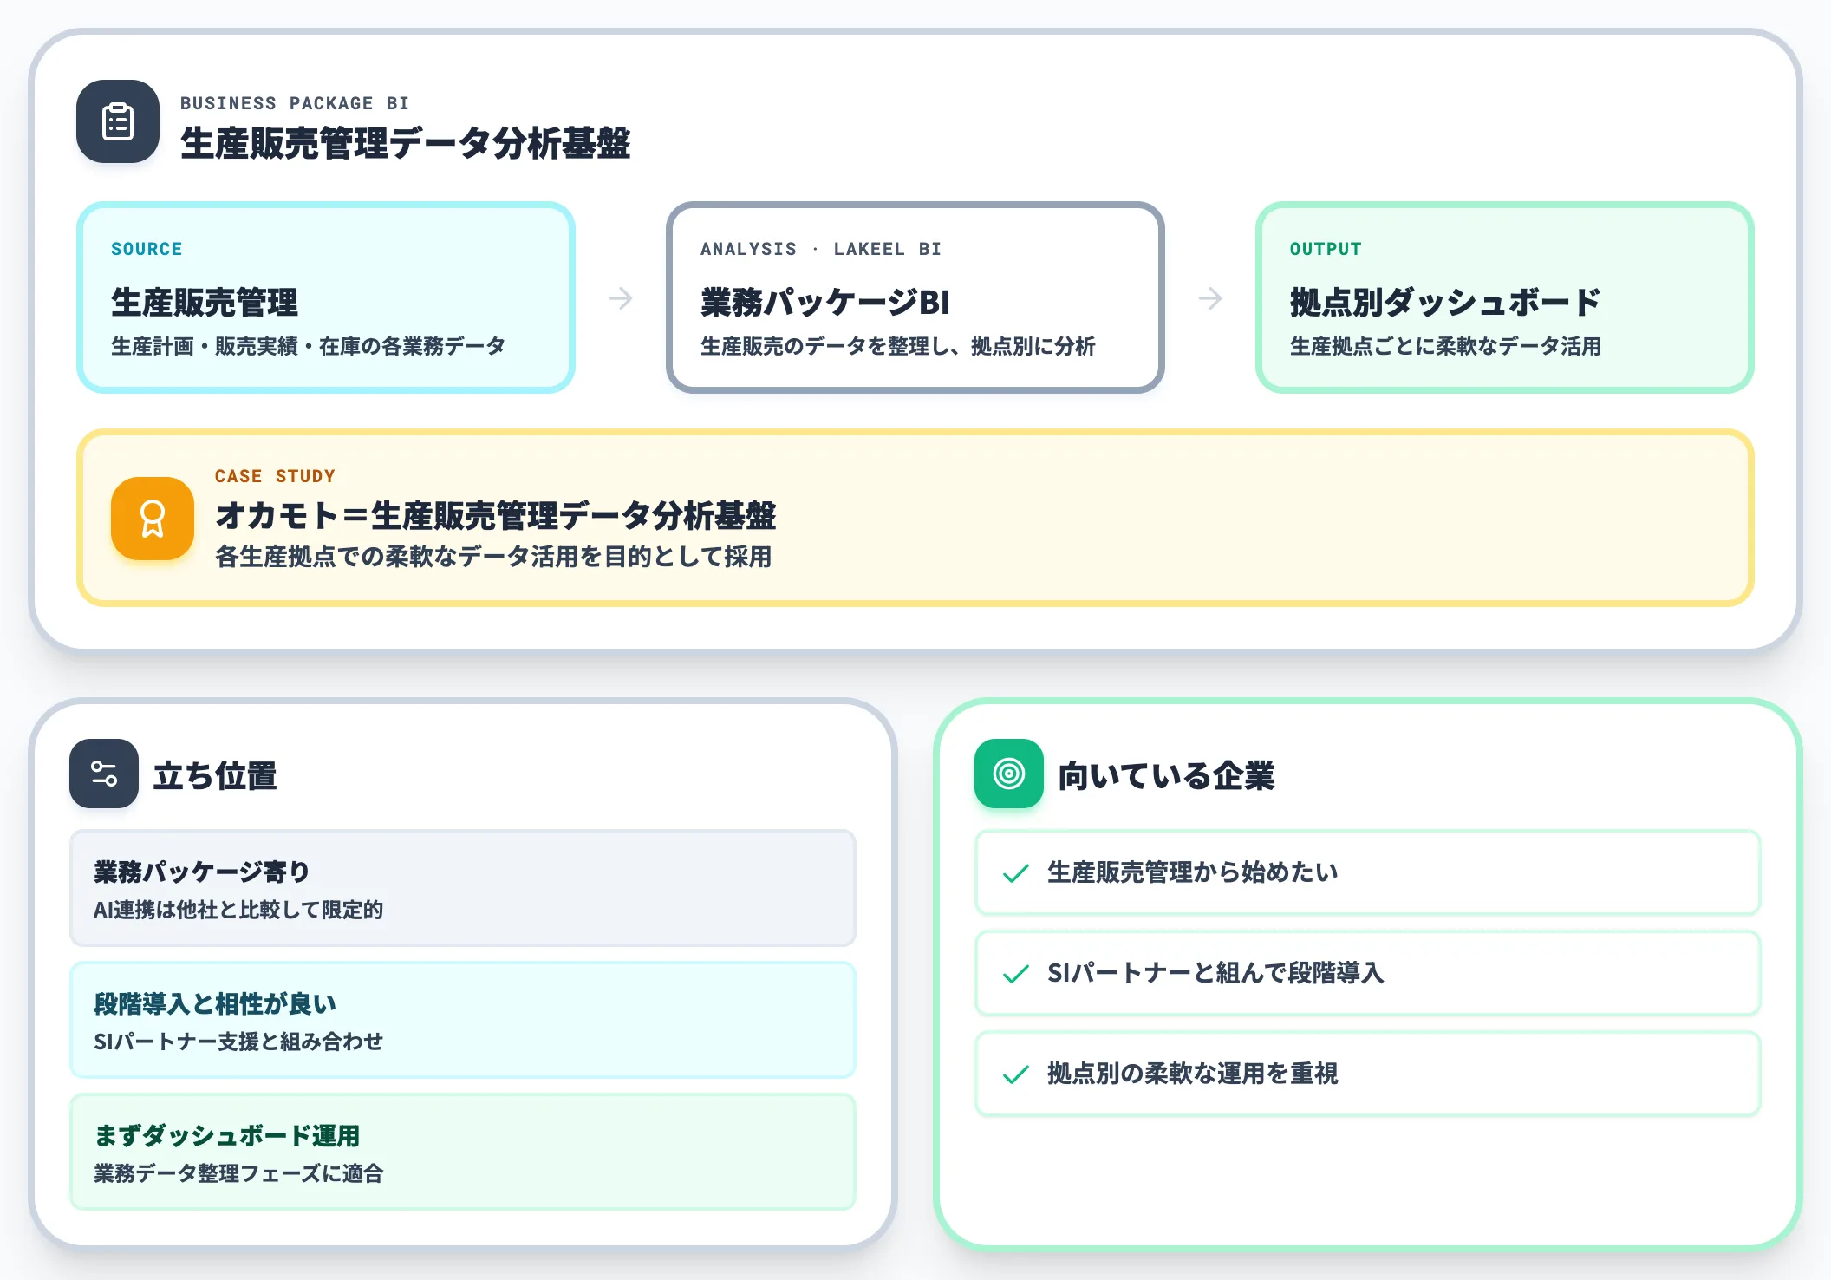Click the heading 生産販売管理データ分析基盤 at top
Screen dimensions: 1831x1280
406,143
